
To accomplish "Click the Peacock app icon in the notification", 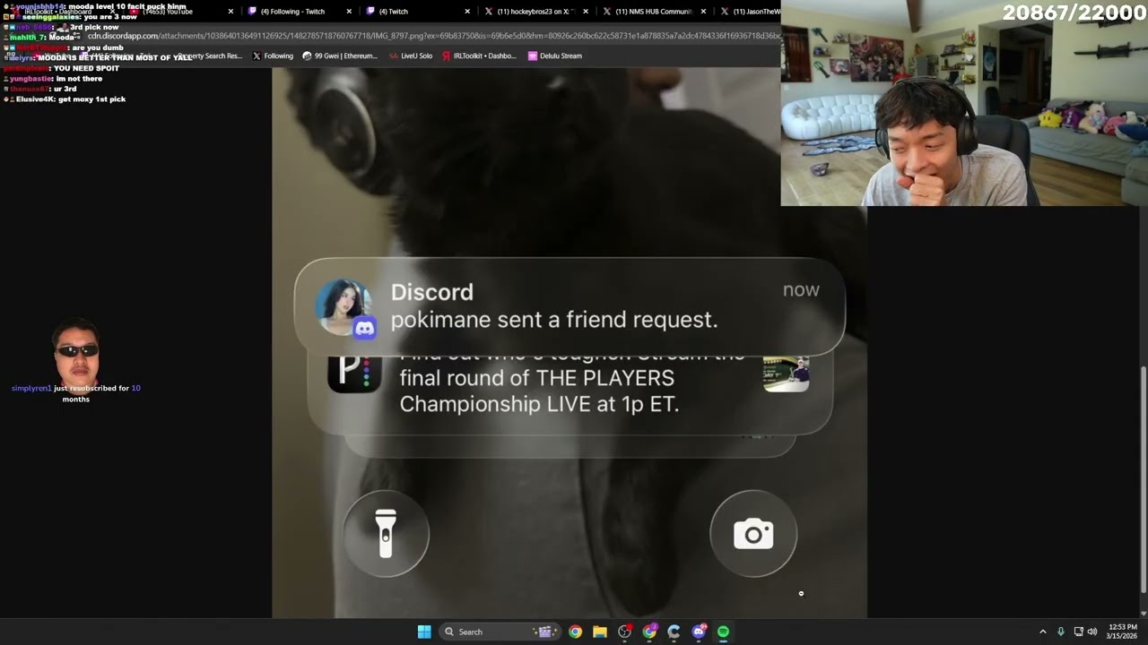I will (354, 374).
